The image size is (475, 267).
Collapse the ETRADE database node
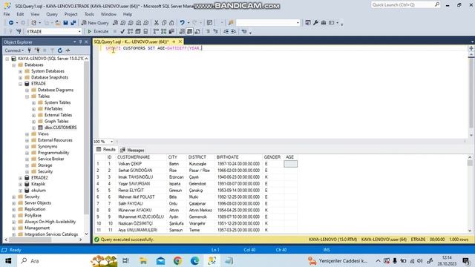pos(20,84)
